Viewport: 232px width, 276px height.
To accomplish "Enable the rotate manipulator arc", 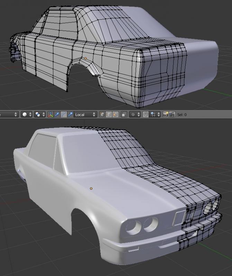I will [x=64, y=115].
